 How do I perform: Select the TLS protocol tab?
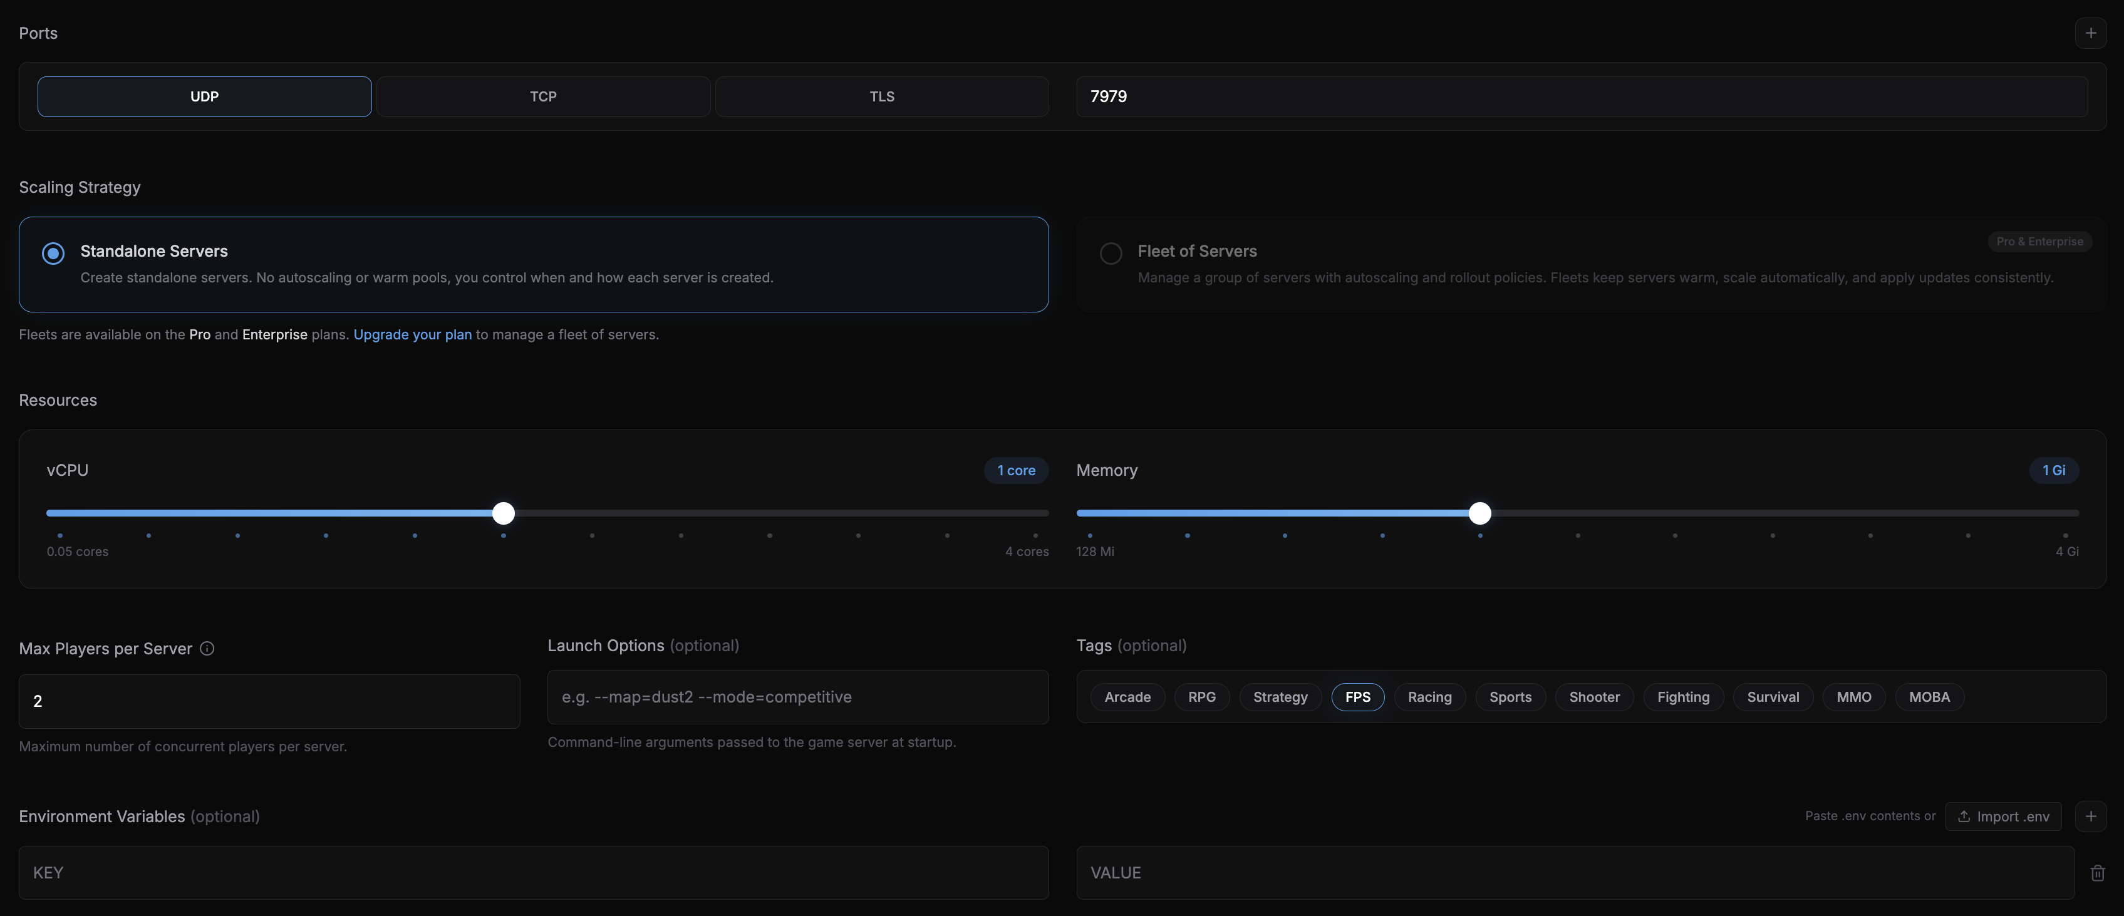[881, 96]
